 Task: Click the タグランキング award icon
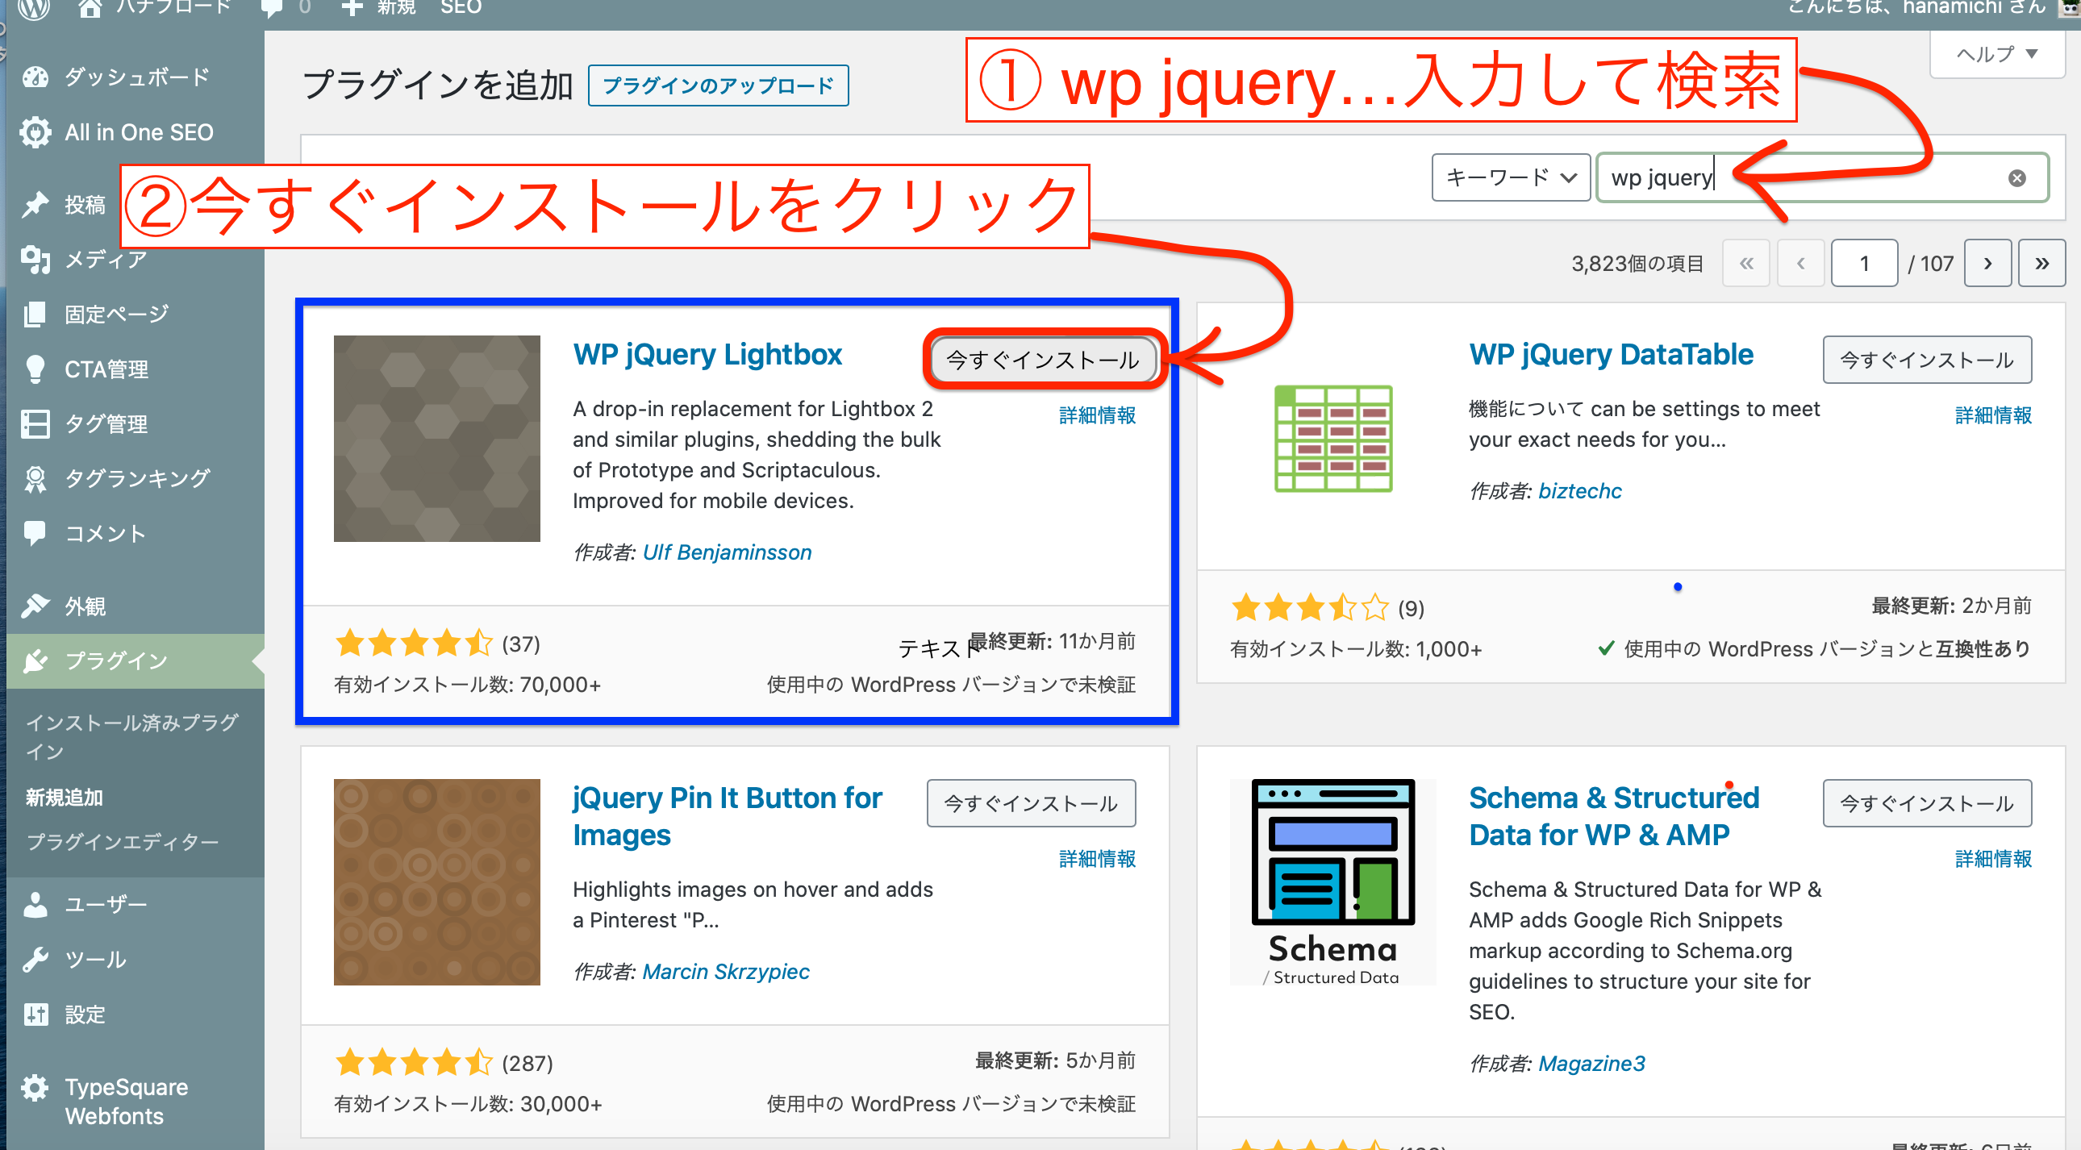pos(35,479)
